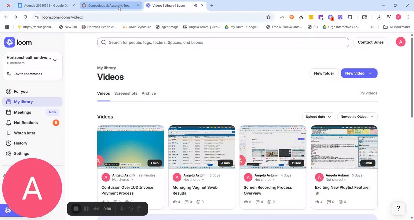
Task: Mute the Loom tab audio icon
Action: click(196, 5)
